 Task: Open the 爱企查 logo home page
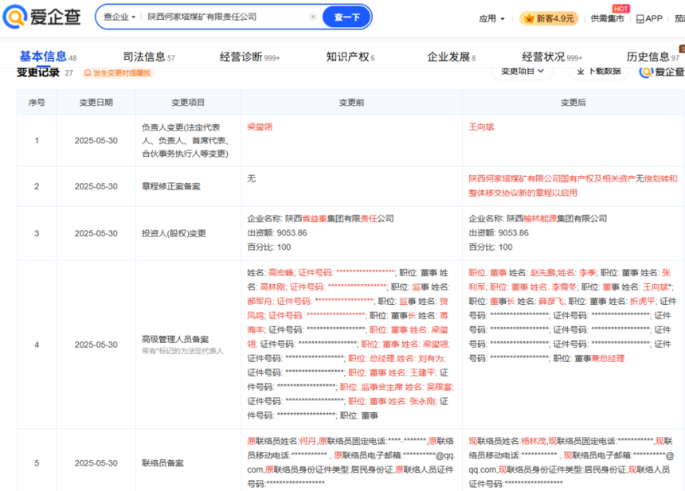[42, 17]
